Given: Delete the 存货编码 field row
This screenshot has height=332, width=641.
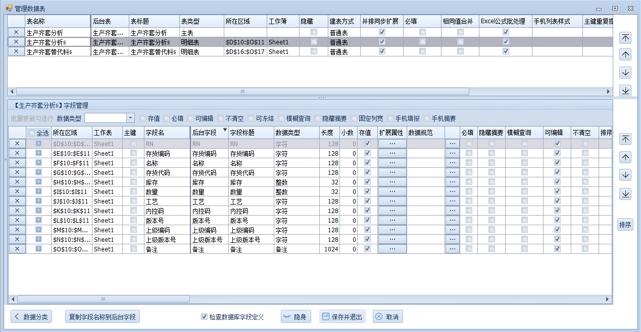Looking at the screenshot, I should [x=17, y=153].
